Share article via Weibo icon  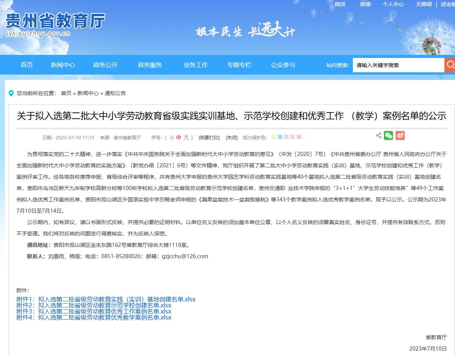(400, 136)
